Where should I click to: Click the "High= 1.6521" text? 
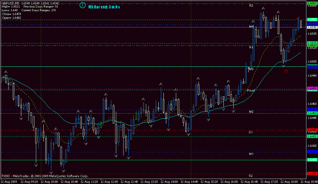(x=11, y=7)
